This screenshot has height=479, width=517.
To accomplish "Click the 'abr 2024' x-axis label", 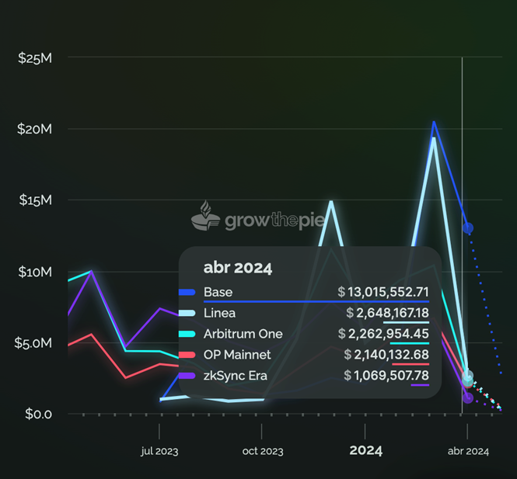I will click(468, 451).
